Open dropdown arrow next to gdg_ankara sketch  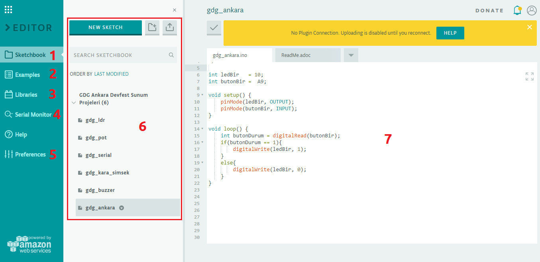point(122,208)
